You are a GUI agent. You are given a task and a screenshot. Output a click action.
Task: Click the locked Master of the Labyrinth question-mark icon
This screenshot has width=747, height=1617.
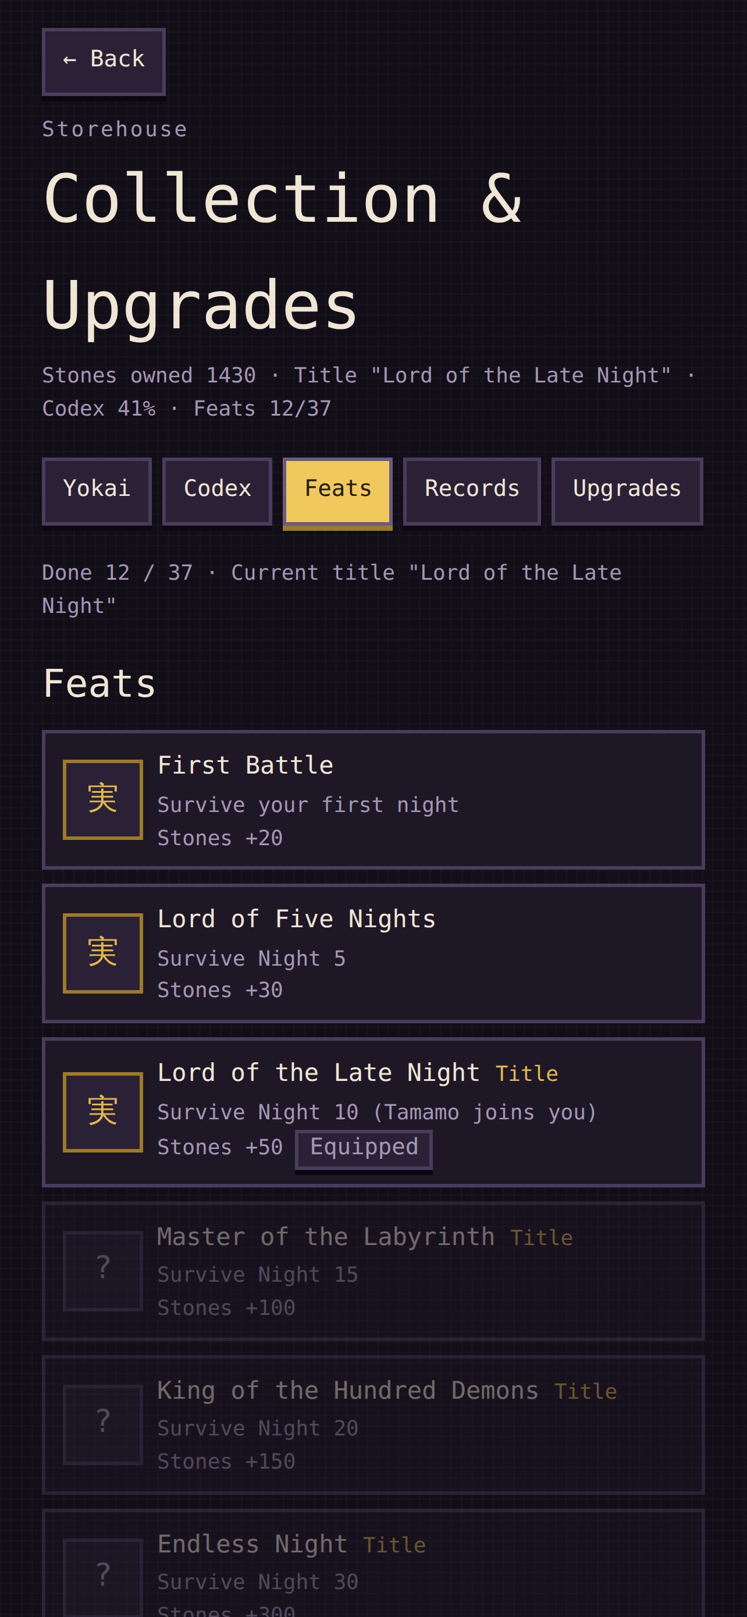coord(103,1271)
